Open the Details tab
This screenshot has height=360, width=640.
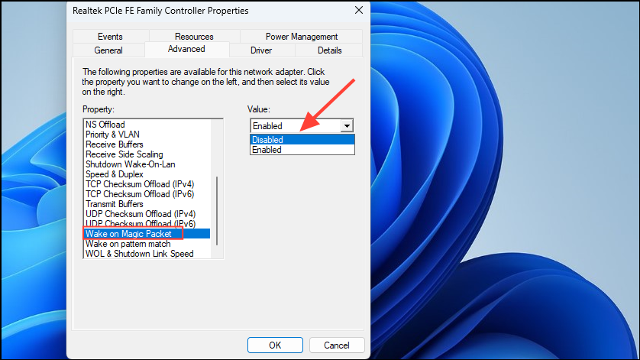[x=329, y=50]
